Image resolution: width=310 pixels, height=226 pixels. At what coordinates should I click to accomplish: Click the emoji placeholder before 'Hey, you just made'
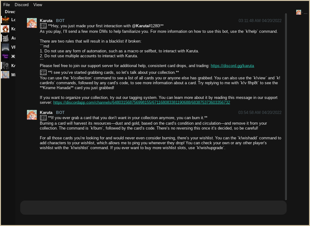tap(43, 26)
